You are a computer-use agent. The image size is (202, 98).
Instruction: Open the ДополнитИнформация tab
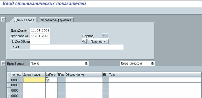click(x=56, y=20)
